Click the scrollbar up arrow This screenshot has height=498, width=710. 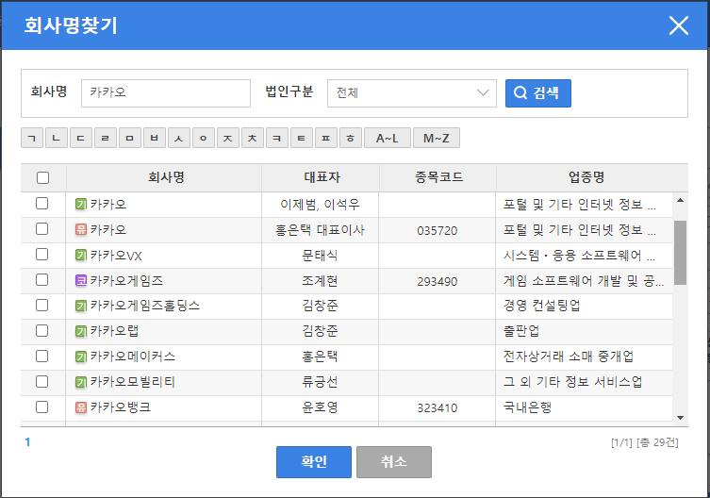pos(680,200)
